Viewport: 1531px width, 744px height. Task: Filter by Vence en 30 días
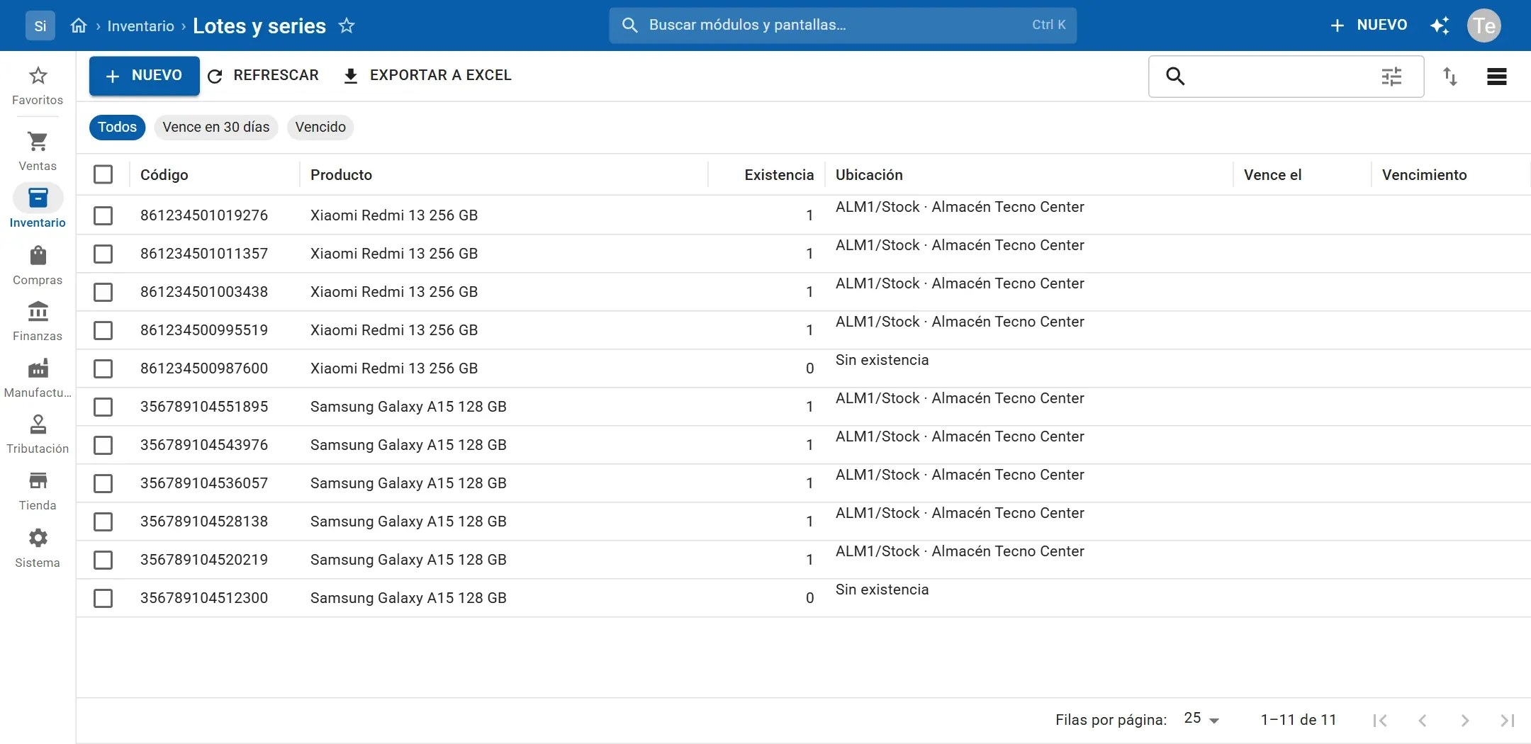(x=216, y=128)
